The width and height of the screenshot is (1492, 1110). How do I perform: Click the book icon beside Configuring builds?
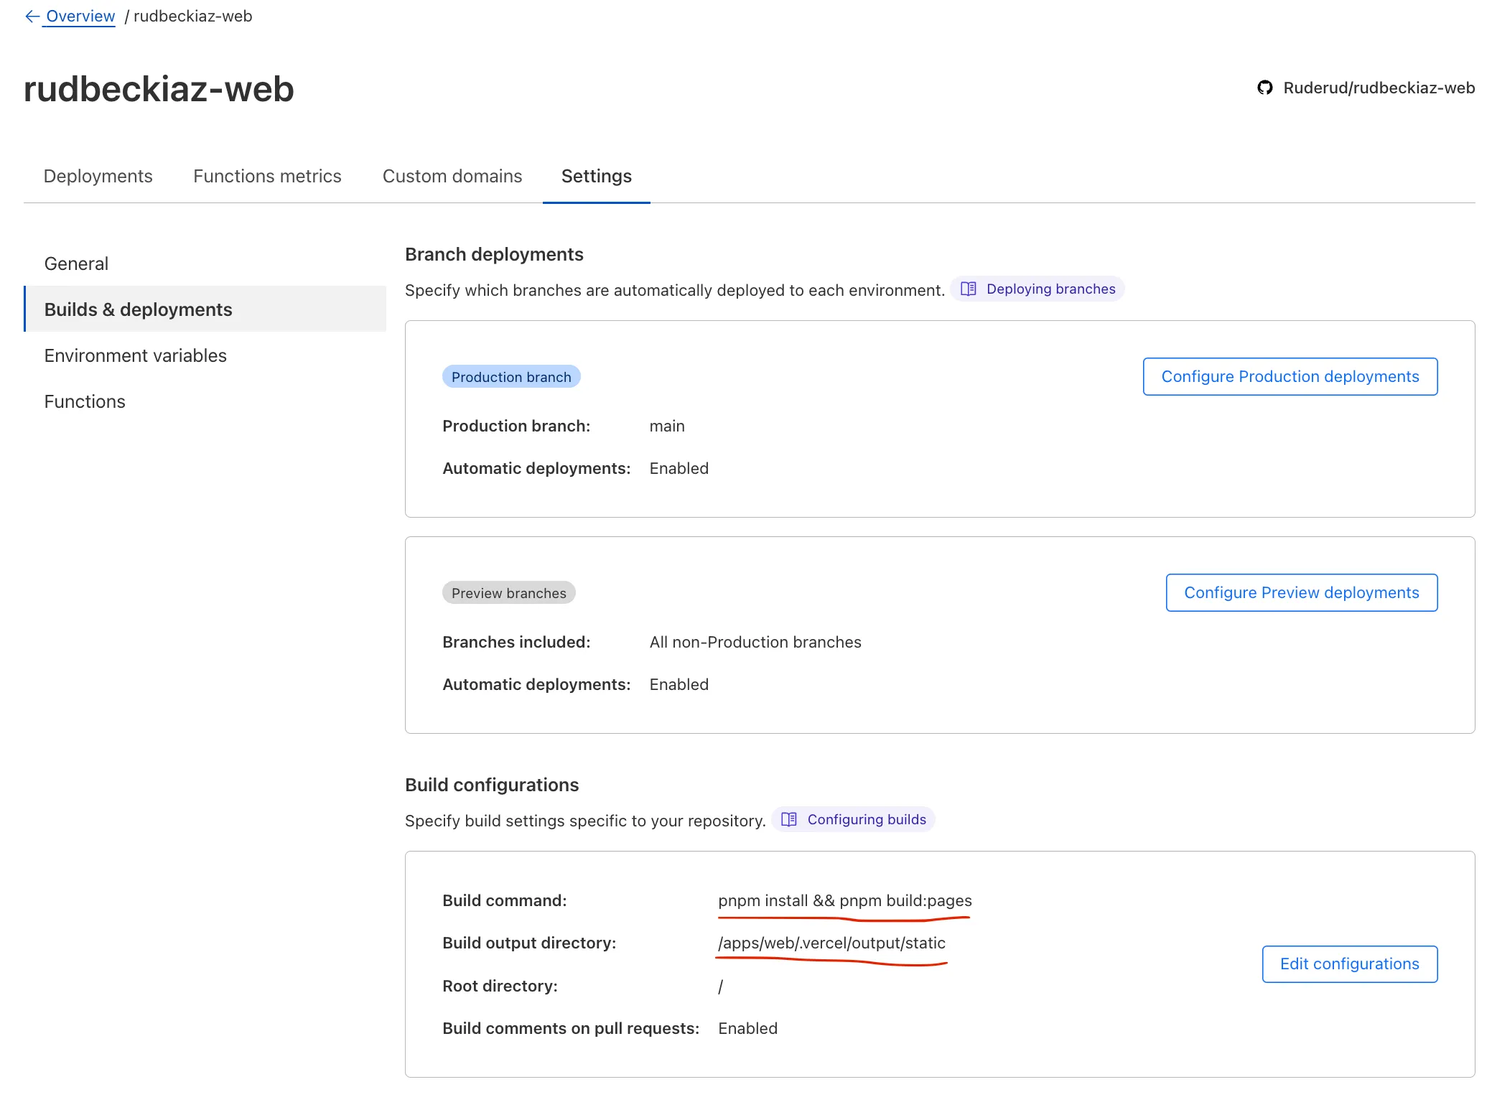[x=789, y=819]
